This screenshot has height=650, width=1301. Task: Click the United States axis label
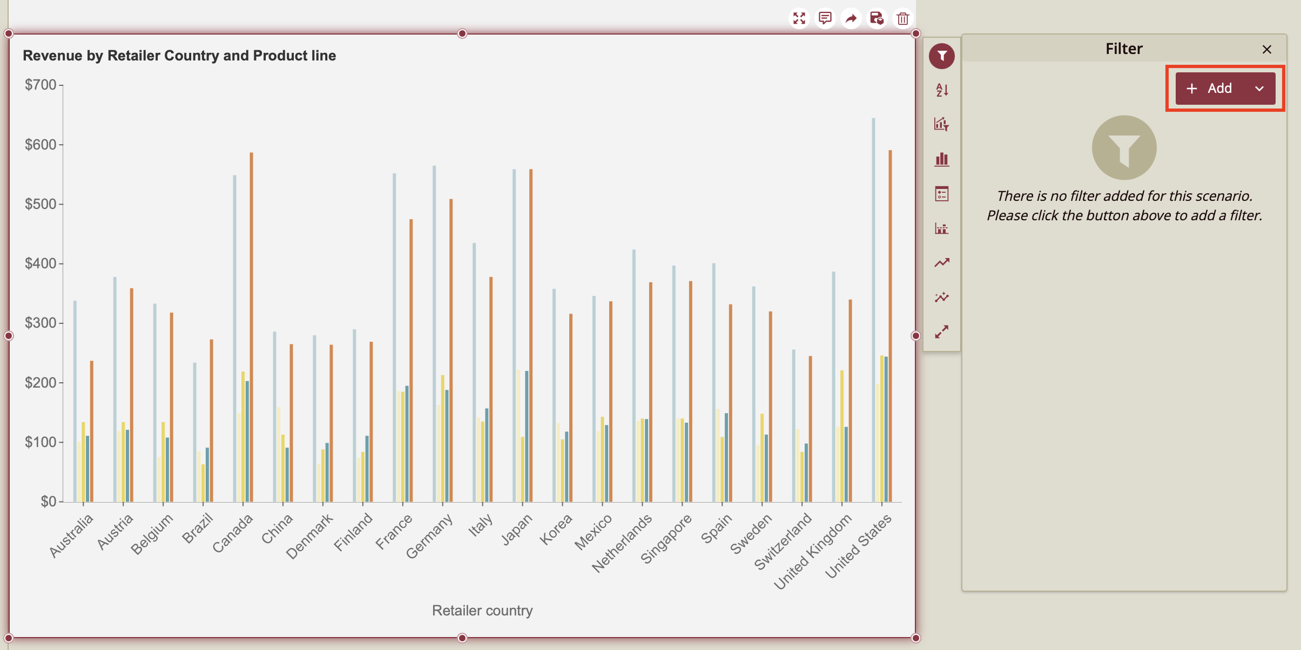point(858,546)
